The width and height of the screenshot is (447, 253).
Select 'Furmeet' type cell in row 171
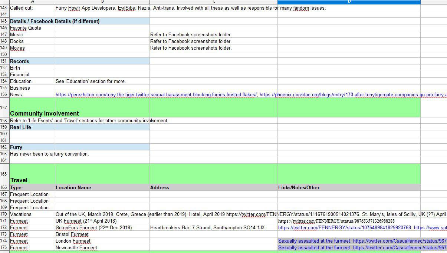(x=32, y=221)
